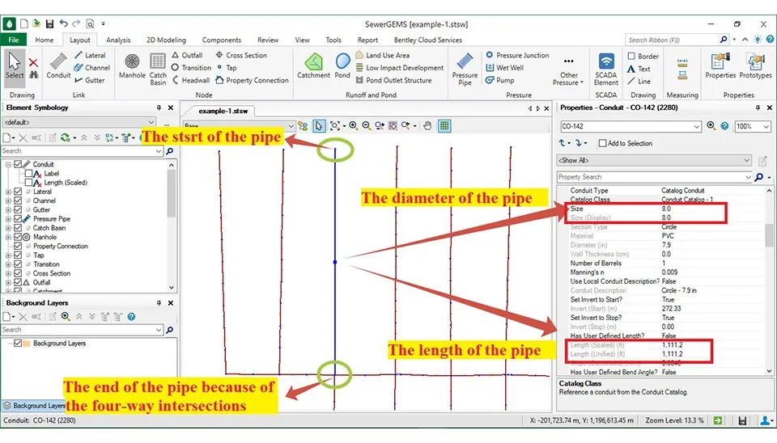Enable the Add to Selection checkbox
The width and height of the screenshot is (777, 443).
click(x=602, y=143)
